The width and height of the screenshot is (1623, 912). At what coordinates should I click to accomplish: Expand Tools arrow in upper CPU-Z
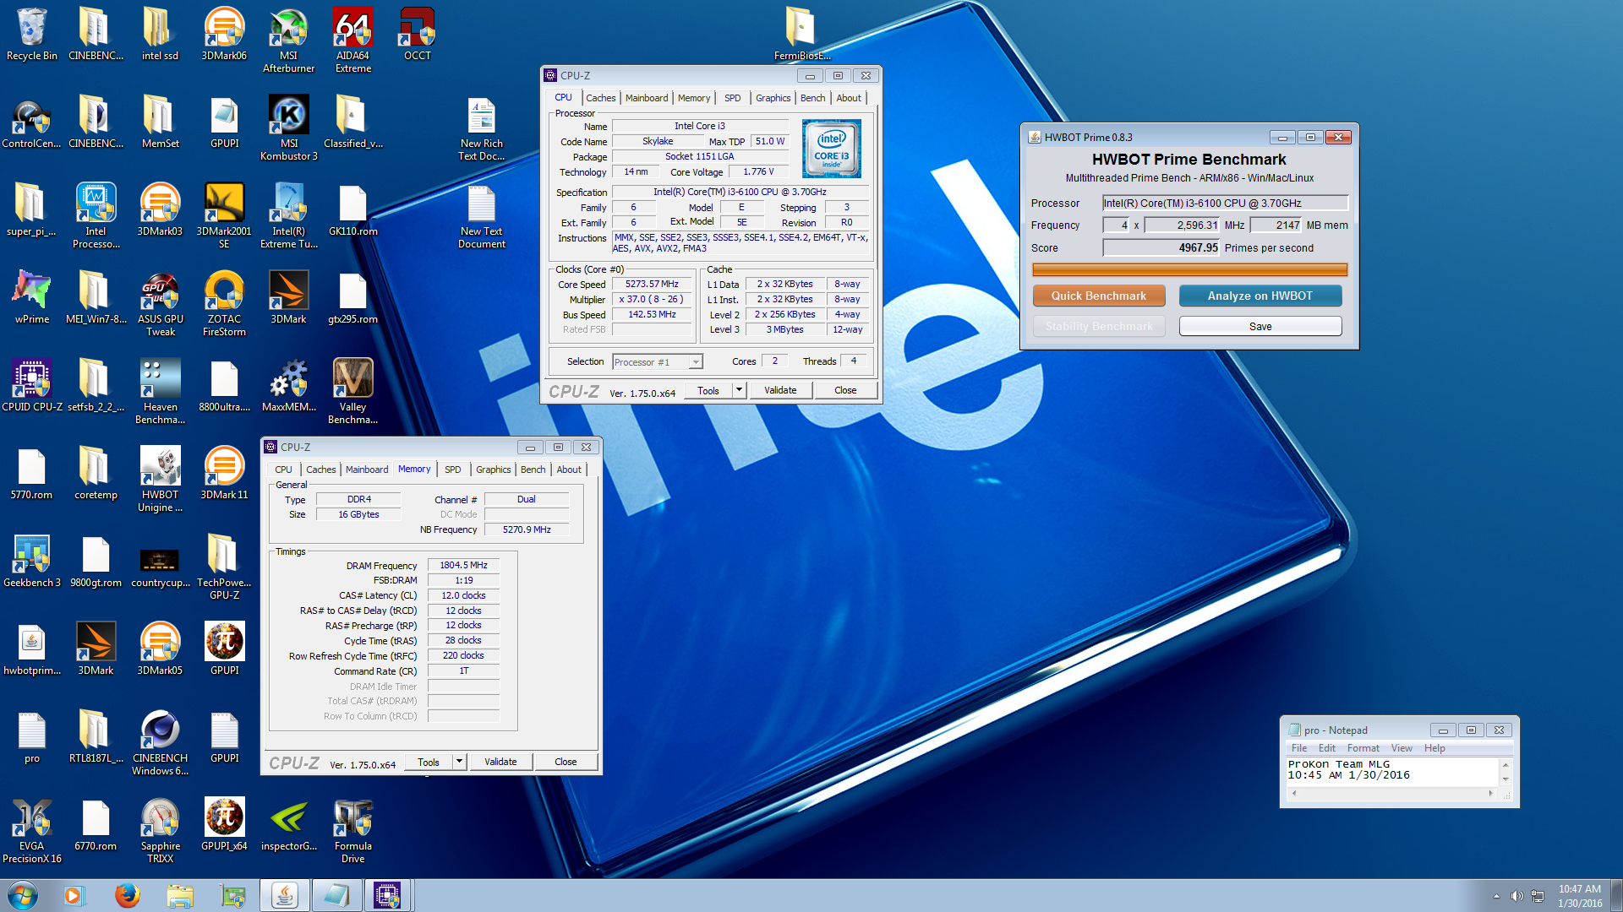click(x=739, y=390)
